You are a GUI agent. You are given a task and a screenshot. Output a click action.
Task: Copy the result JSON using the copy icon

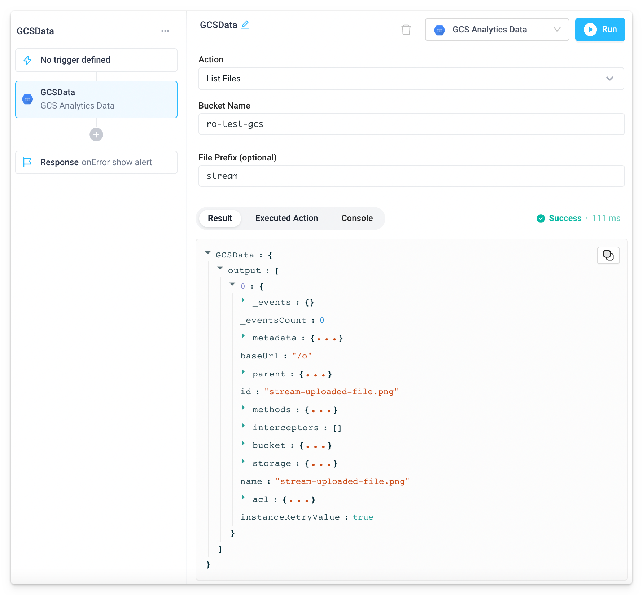pyautogui.click(x=608, y=255)
